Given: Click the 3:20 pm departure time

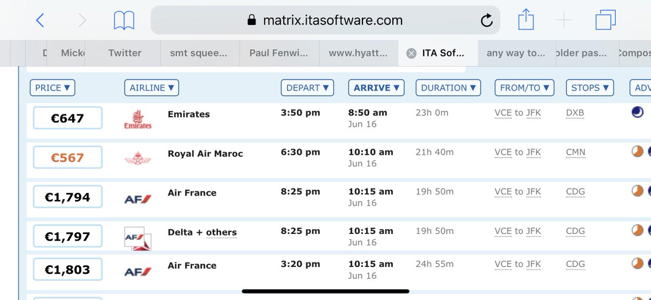Looking at the screenshot, I should 301,265.
